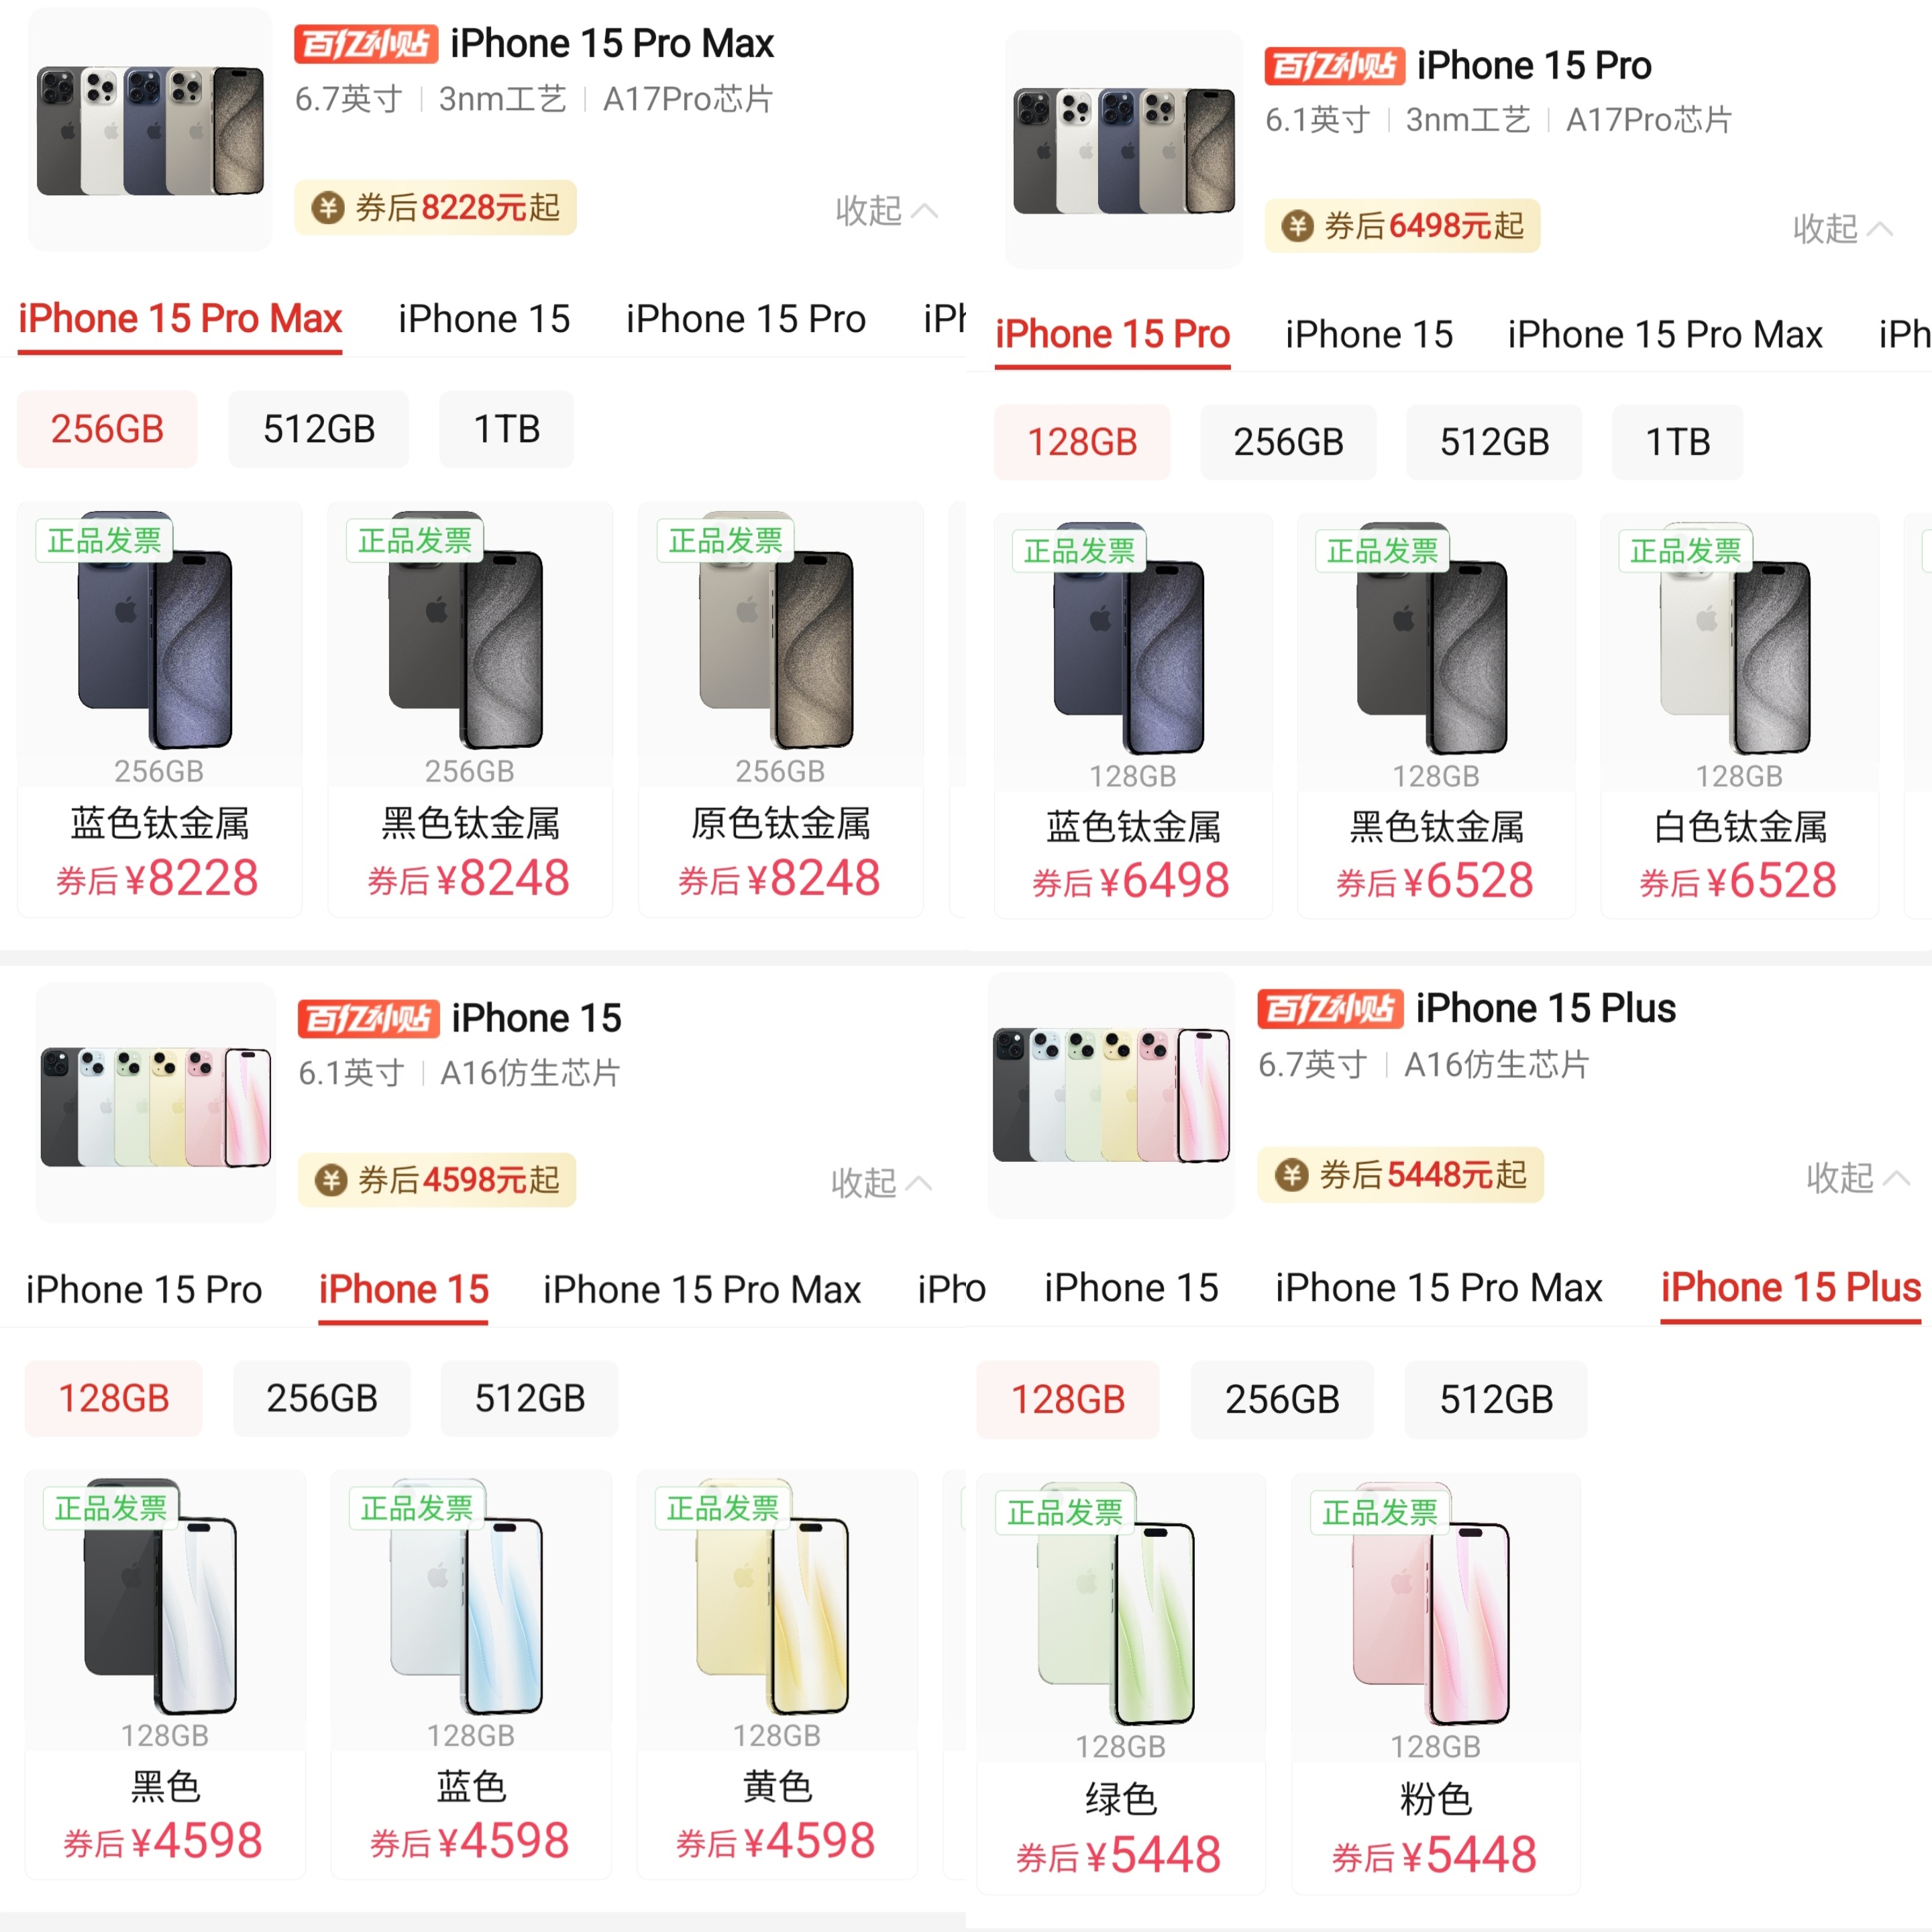1932x1932 pixels.
Task: Collapse the iPhone 15 Plus section with 收起
Action: pos(1858,1177)
